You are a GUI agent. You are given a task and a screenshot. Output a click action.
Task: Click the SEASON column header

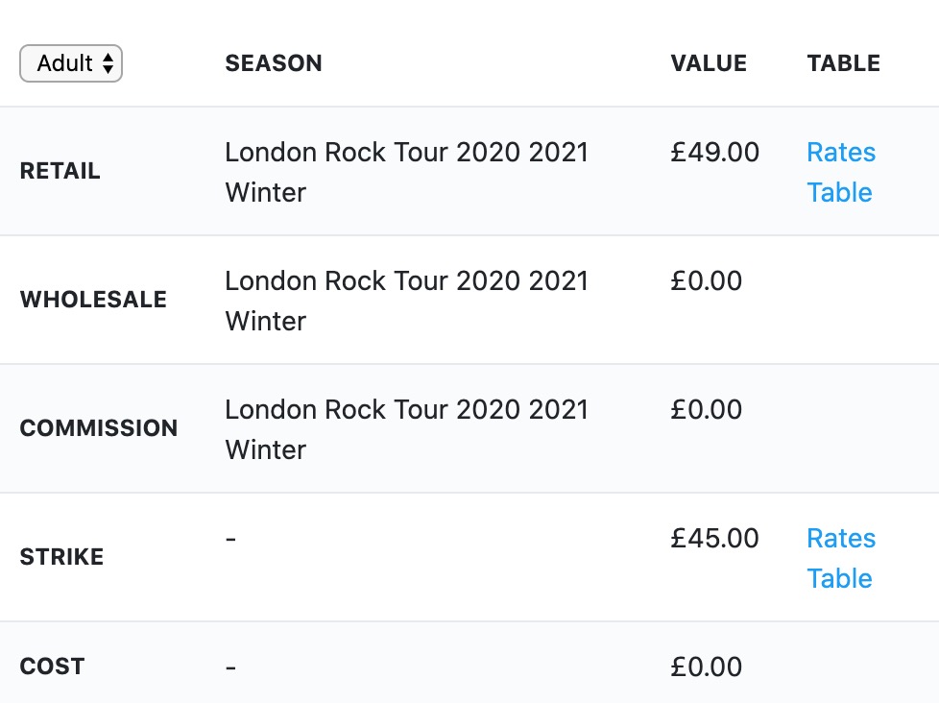pyautogui.click(x=274, y=63)
